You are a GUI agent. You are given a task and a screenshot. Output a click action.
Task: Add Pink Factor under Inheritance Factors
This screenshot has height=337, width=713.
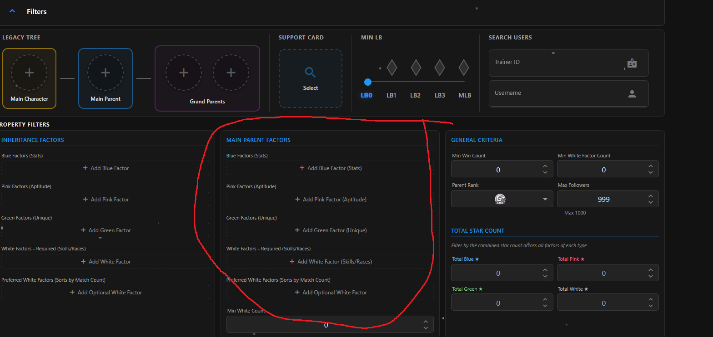[x=105, y=200]
